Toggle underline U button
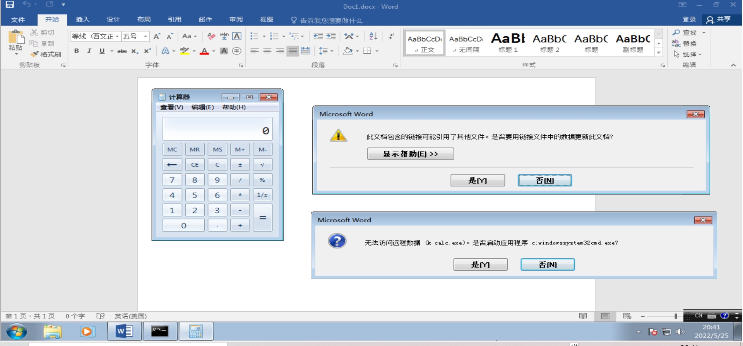This screenshot has height=346, width=743. point(102,51)
